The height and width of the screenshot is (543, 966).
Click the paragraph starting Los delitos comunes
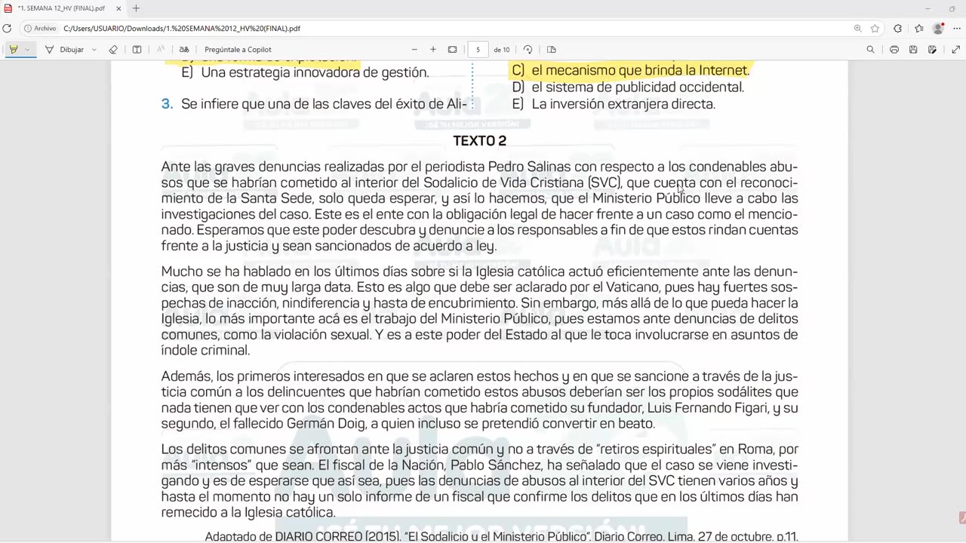click(x=479, y=480)
